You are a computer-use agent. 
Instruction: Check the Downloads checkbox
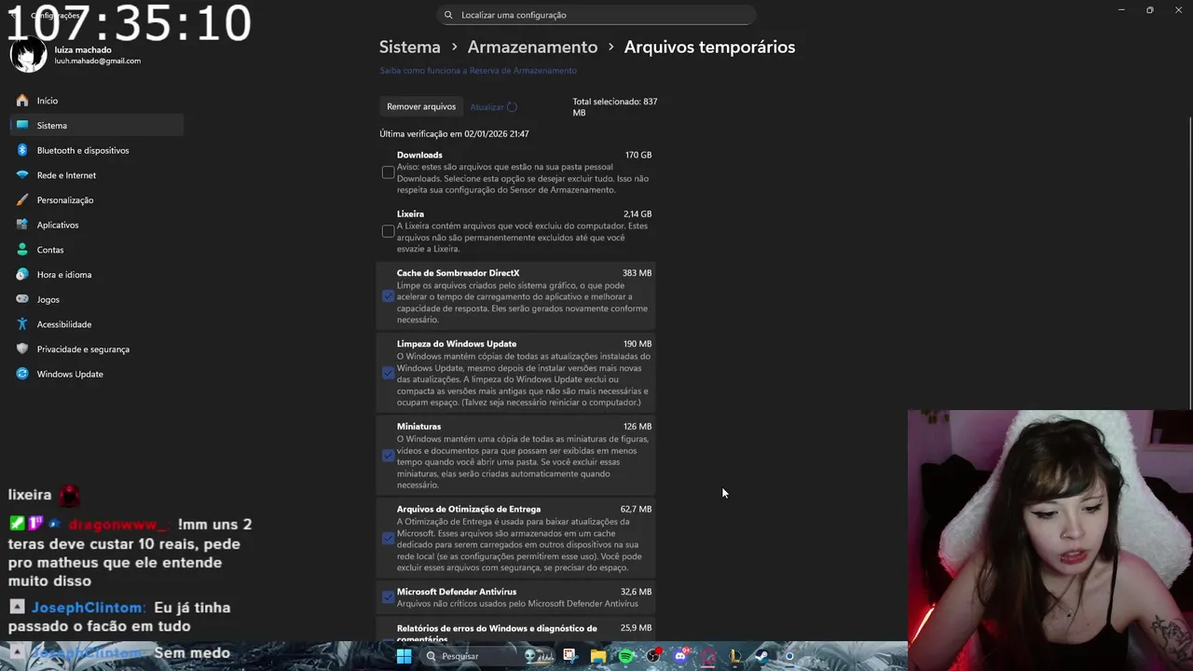388,172
